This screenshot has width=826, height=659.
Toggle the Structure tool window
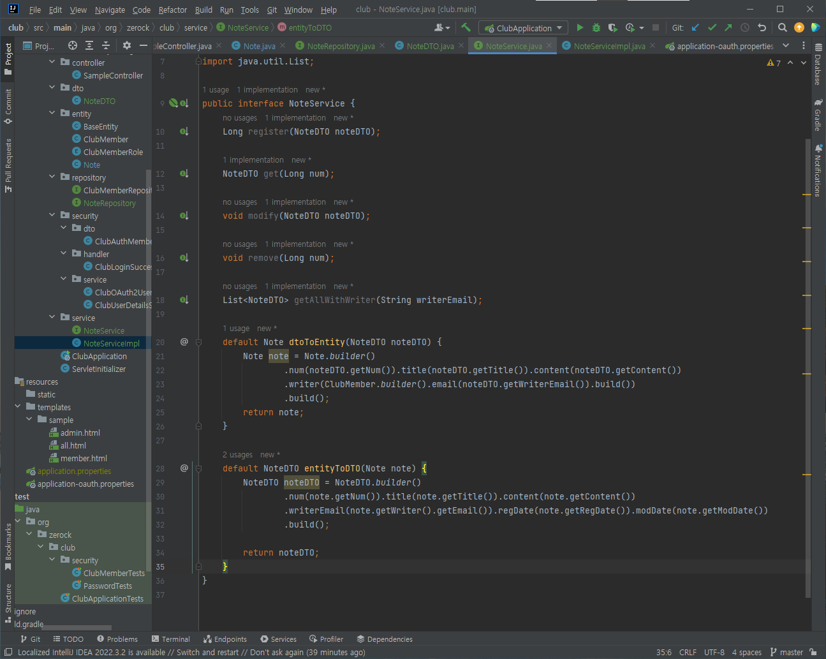tap(8, 602)
